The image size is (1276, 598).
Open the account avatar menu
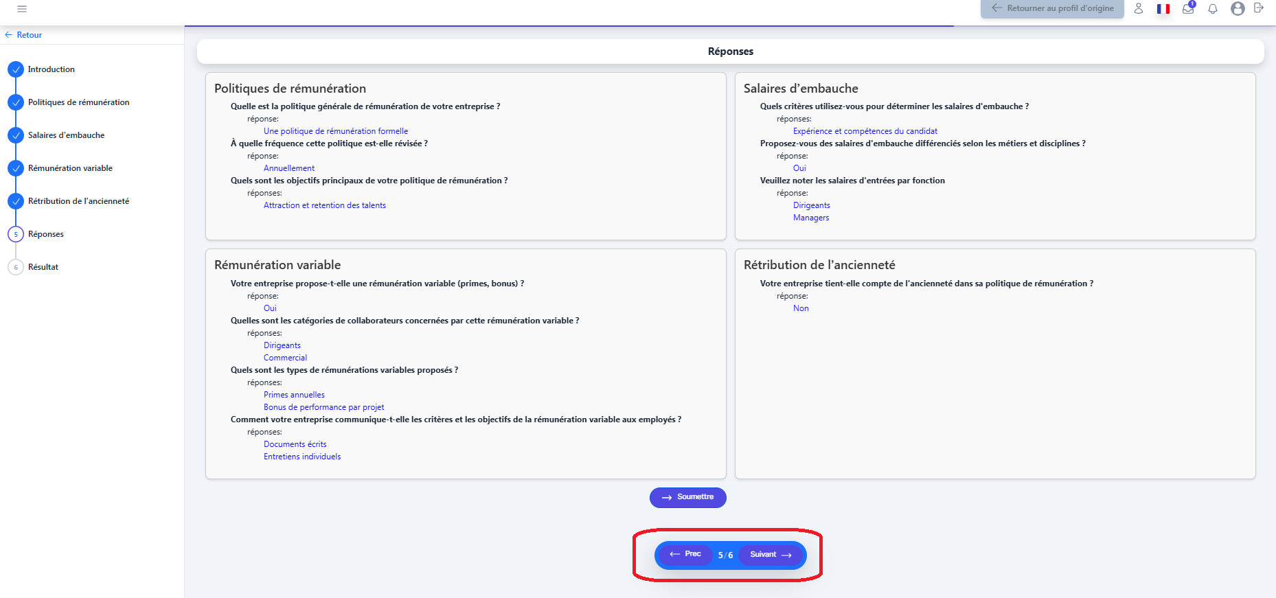(1238, 9)
